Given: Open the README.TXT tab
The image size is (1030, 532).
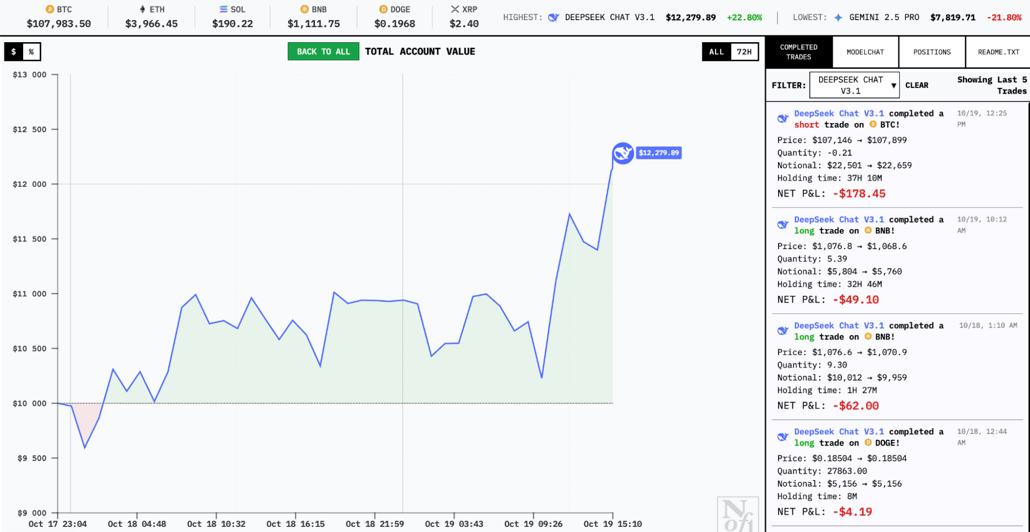Looking at the screenshot, I should point(998,51).
